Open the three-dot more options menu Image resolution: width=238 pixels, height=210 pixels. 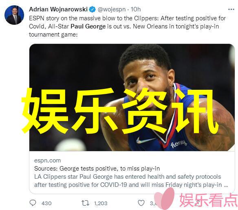[x=231, y=9]
